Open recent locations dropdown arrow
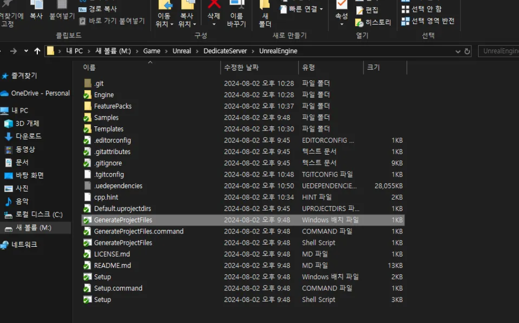519x323 pixels. (x=26, y=51)
